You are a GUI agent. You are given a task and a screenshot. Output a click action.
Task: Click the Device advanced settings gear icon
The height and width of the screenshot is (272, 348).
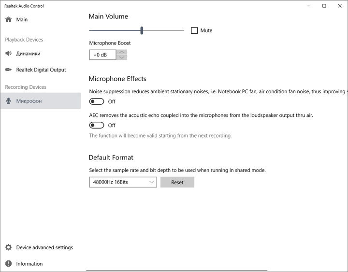8,247
